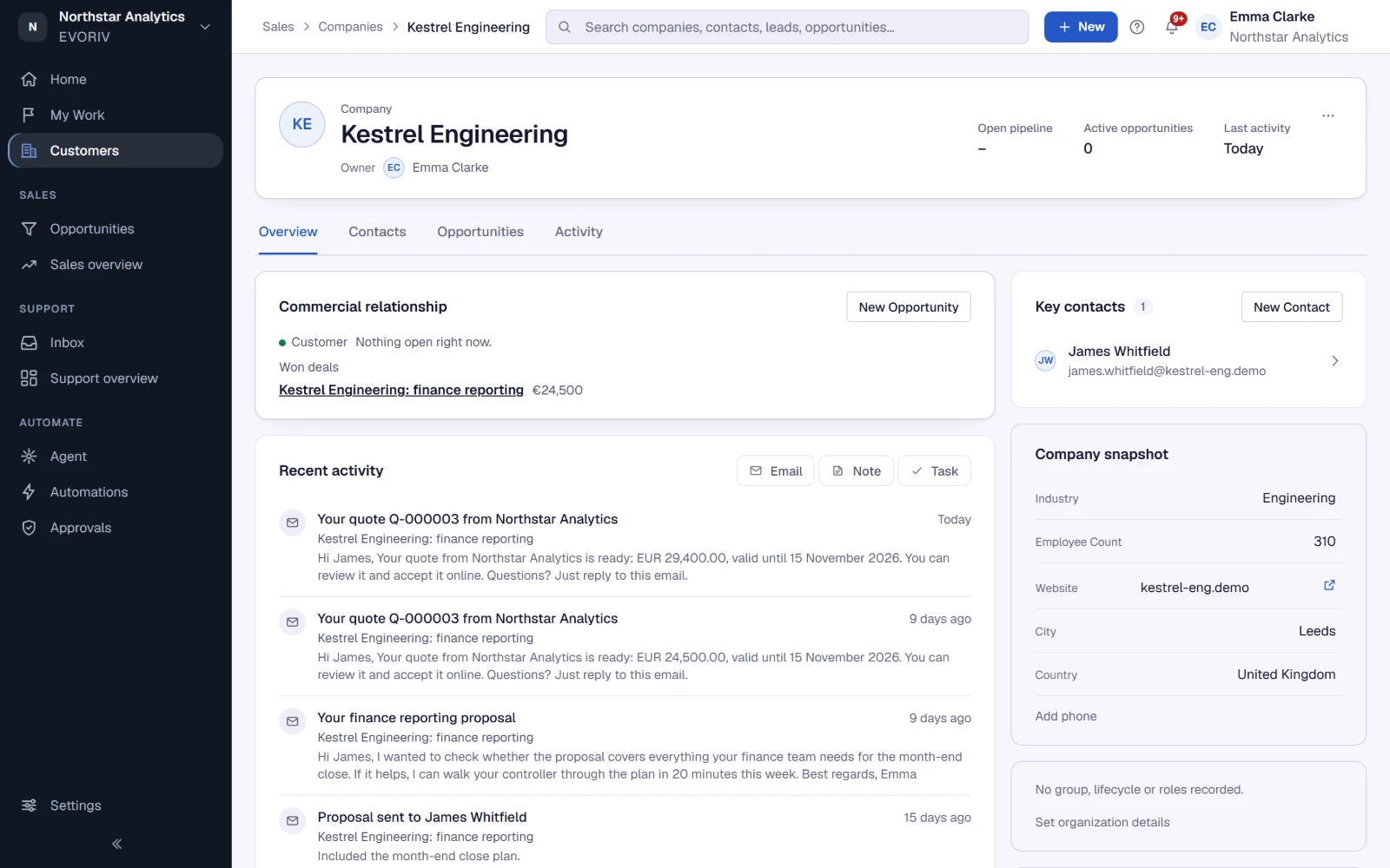
Task: Click the mail icon beside 'Proposal sent to James Whitfield'
Action: tap(292, 820)
